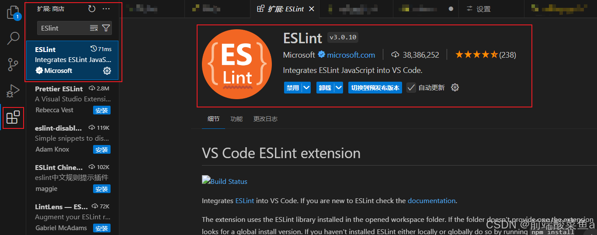The width and height of the screenshot is (597, 235).
Task: Click the Disable (禁用) button
Action: (293, 87)
